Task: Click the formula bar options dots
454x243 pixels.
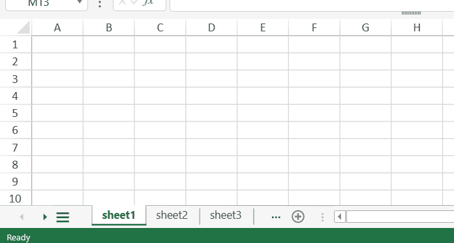Action: 100,4
